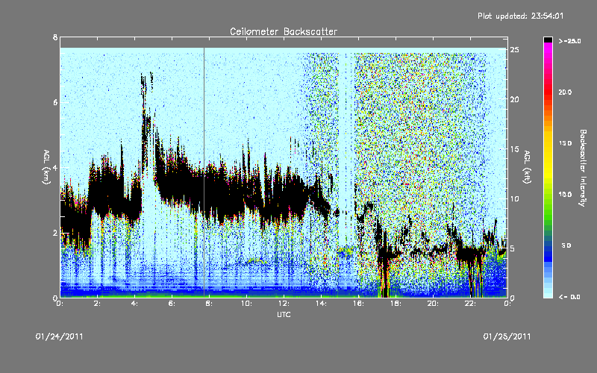Click the 10.0 colorbar value

(565, 195)
